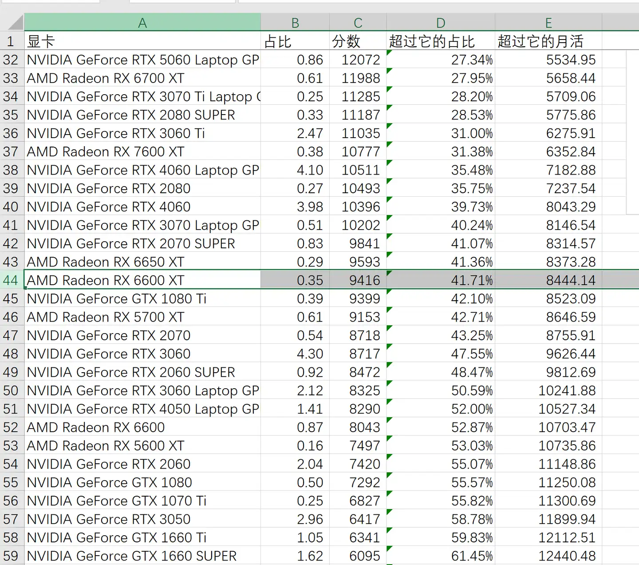Select cell NVIDIA GeForce RTX 4050 Laptop GPU
The width and height of the screenshot is (639, 565).
click(142, 409)
